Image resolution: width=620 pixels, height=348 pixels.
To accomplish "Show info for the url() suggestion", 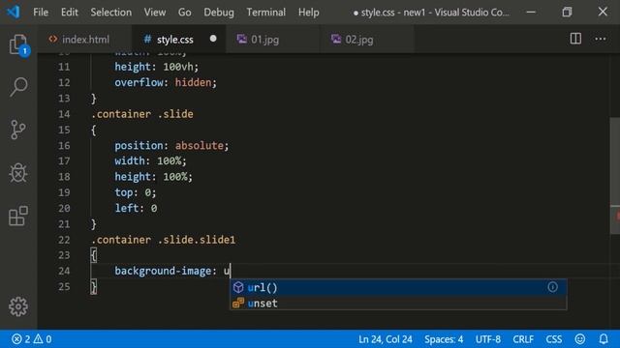I will coord(552,287).
